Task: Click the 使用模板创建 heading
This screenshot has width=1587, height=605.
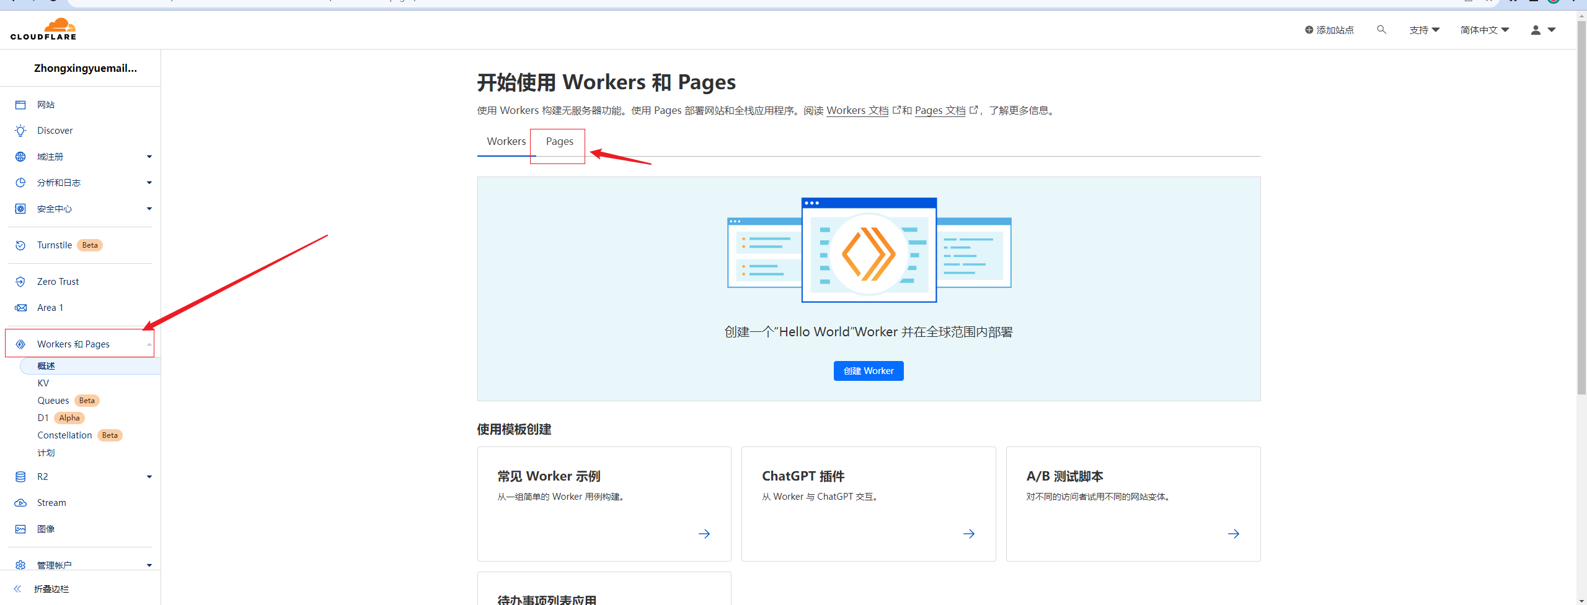Action: [x=514, y=429]
